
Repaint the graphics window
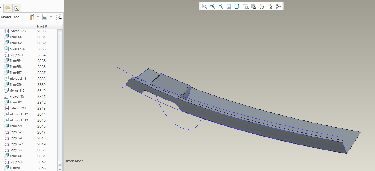[229, 6]
